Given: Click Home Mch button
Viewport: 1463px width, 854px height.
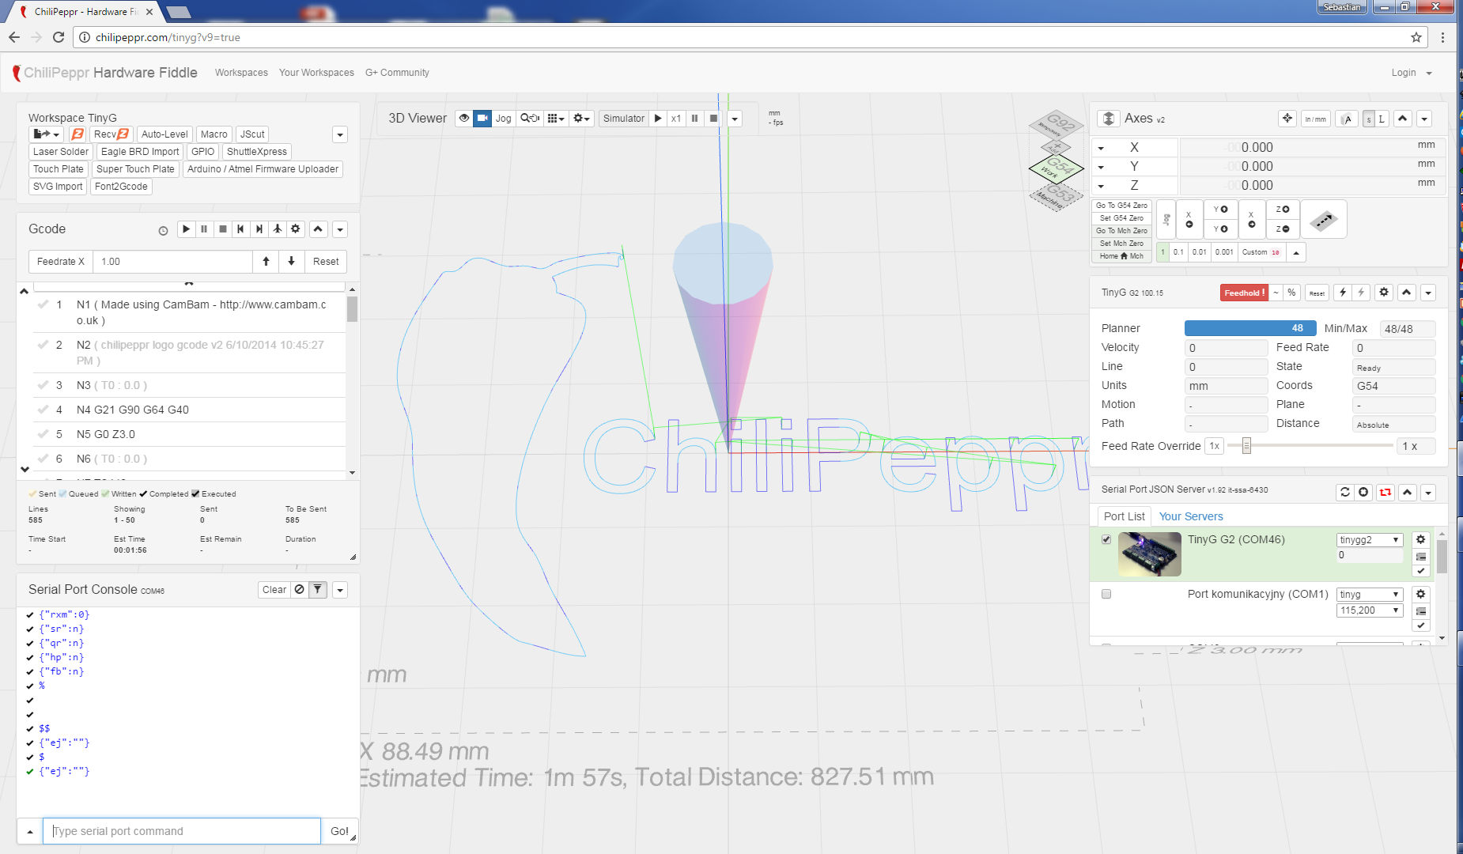Looking at the screenshot, I should tap(1121, 256).
